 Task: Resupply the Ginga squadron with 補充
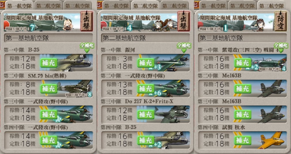146,63
